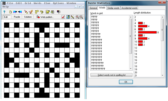This screenshot has height=101, width=168.
Task: Click the lightning autofill icon
Action: [31, 12]
